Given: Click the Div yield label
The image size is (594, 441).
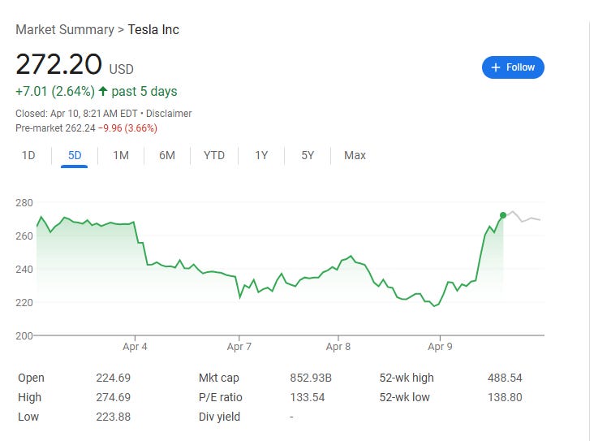Looking at the screenshot, I should tap(219, 417).
